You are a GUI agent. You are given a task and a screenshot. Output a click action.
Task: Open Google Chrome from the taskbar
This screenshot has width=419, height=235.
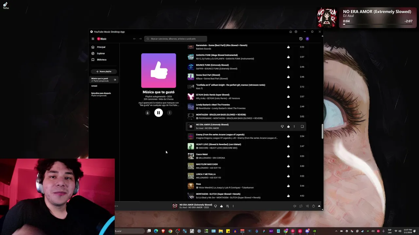(x=170, y=231)
